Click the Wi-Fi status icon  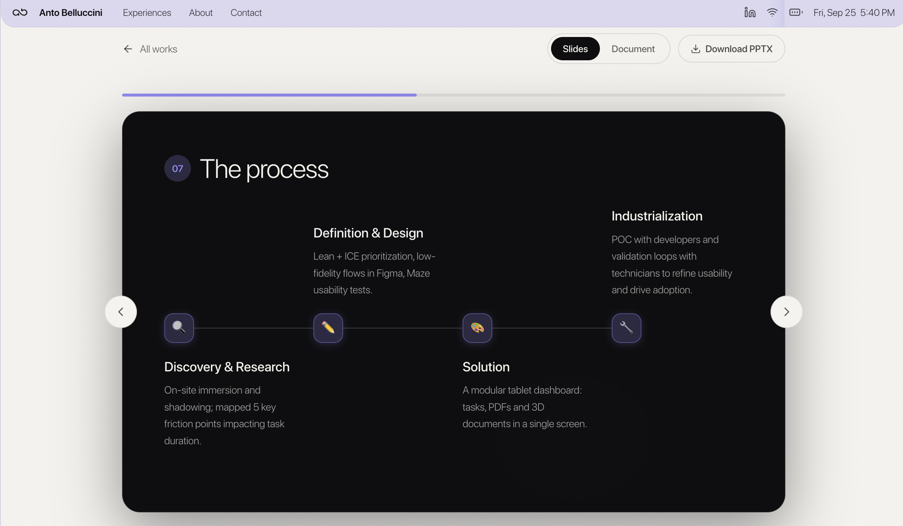point(772,13)
